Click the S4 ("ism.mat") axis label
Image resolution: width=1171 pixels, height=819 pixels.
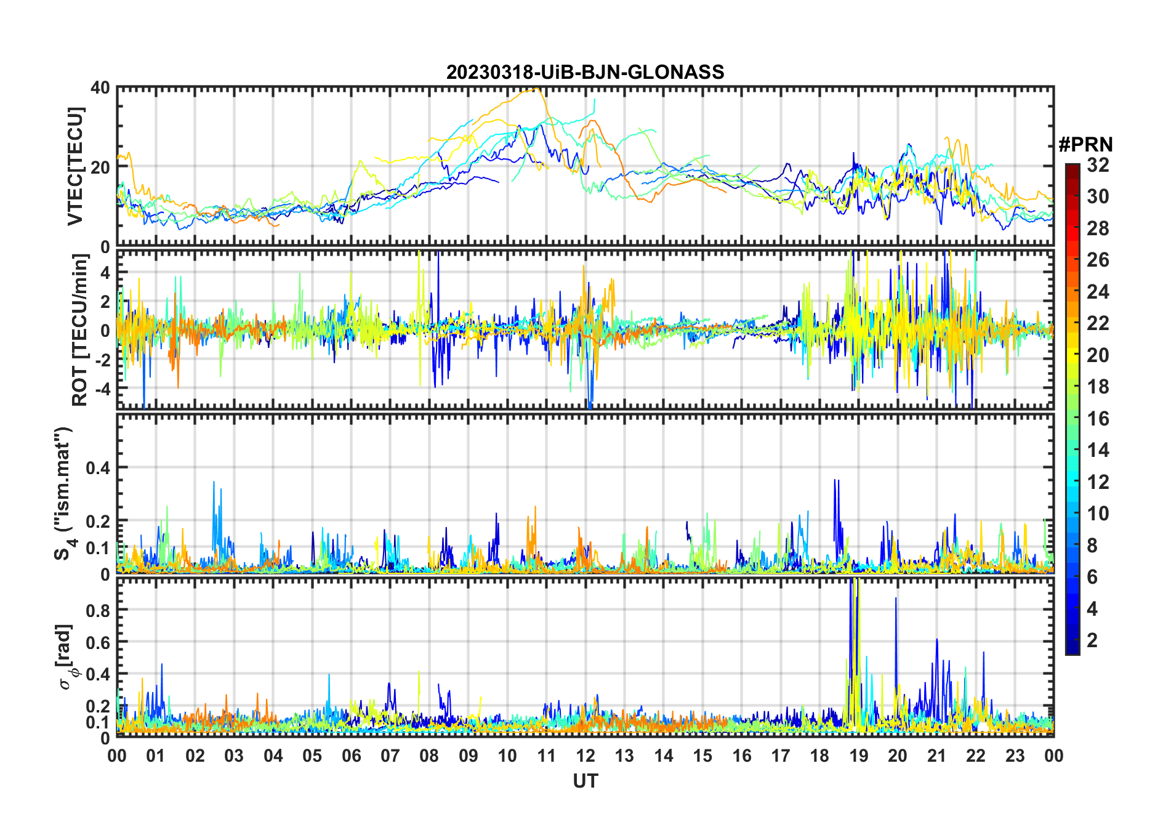pyautogui.click(x=64, y=494)
